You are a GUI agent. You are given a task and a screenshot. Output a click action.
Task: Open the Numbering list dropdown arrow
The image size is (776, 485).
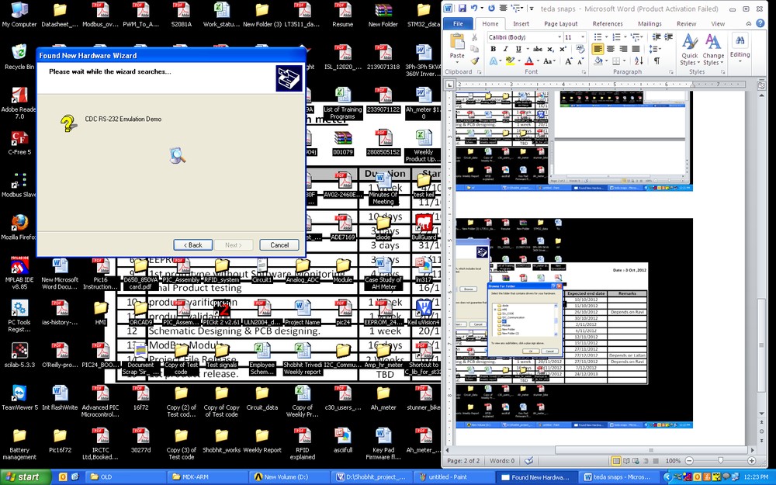click(624, 37)
